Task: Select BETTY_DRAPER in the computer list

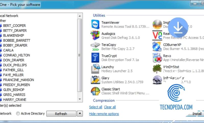Action: tap(15, 31)
